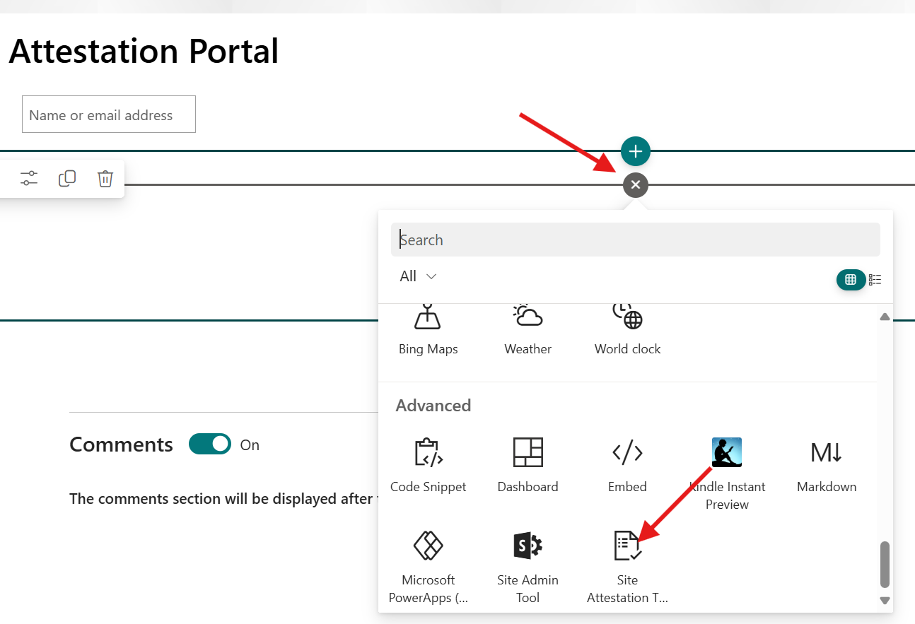The image size is (915, 624).
Task: Switch to grid view of web parts
Action: pos(851,280)
